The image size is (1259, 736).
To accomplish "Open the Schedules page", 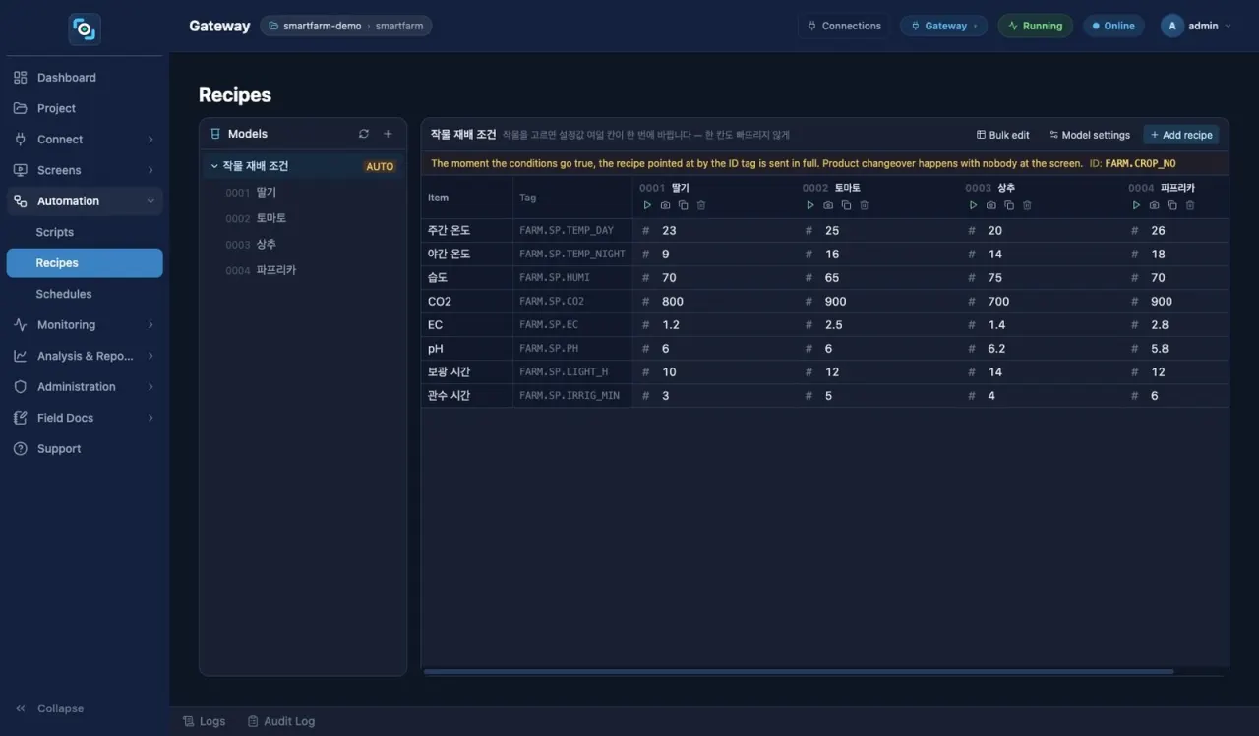I will (x=85, y=294).
